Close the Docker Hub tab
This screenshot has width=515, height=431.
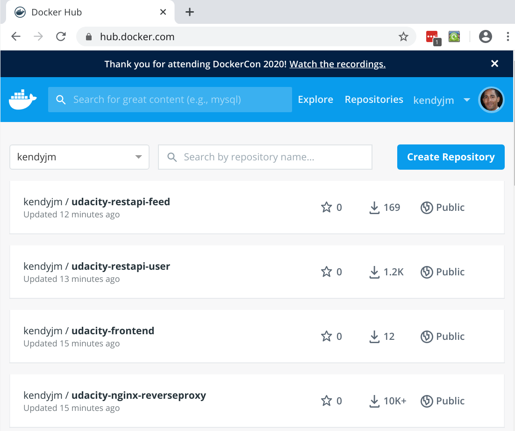[x=163, y=12]
